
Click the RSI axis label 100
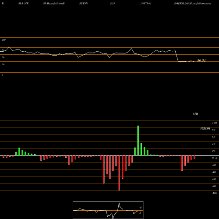4,40
